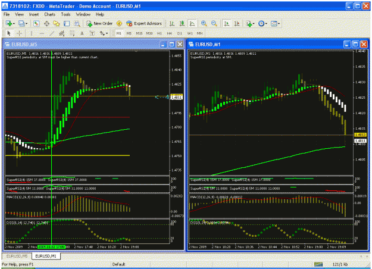Draw a horizontal line tool

click(42, 33)
